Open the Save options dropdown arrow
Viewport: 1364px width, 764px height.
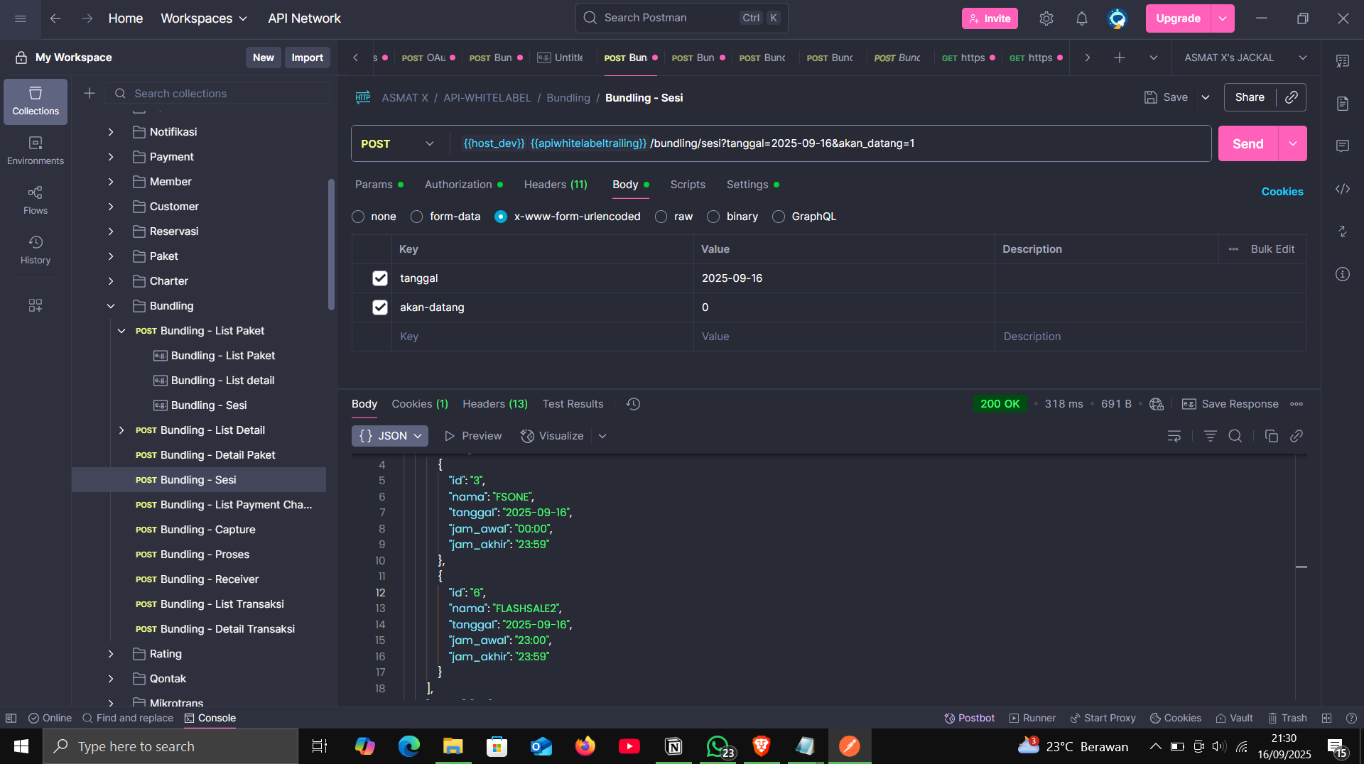[1206, 97]
